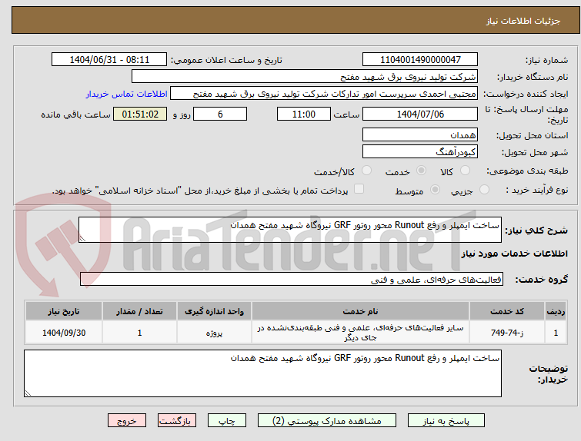Click service code cell ز-74-749
581x441 pixels.
507,333
